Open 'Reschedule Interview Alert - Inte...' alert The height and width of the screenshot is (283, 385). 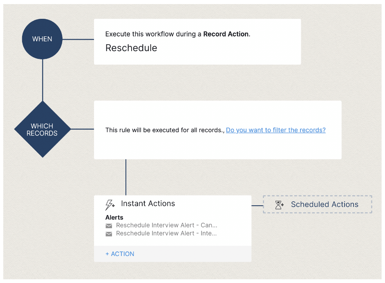166,234
